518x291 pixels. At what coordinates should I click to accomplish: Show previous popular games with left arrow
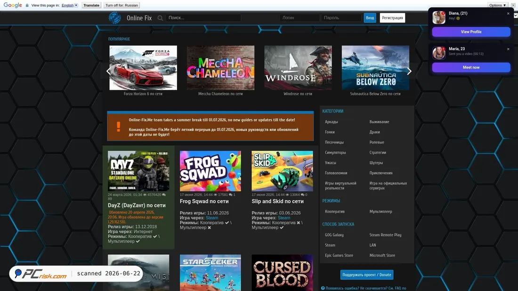click(108, 71)
